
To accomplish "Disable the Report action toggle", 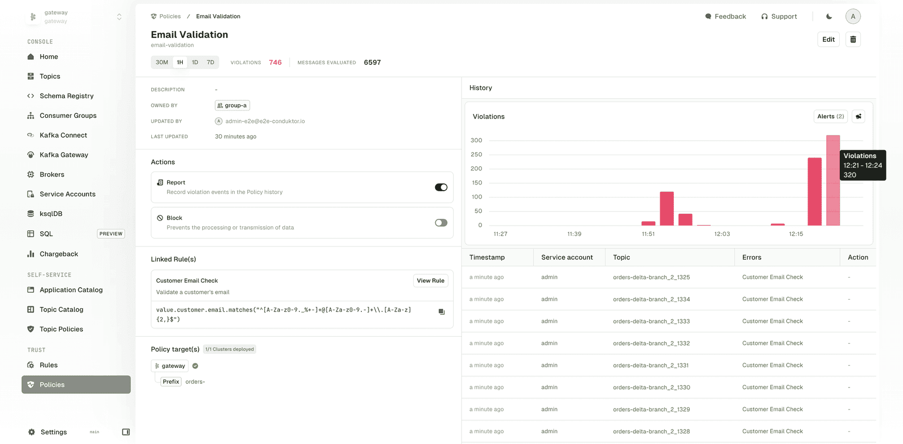I will pos(441,187).
